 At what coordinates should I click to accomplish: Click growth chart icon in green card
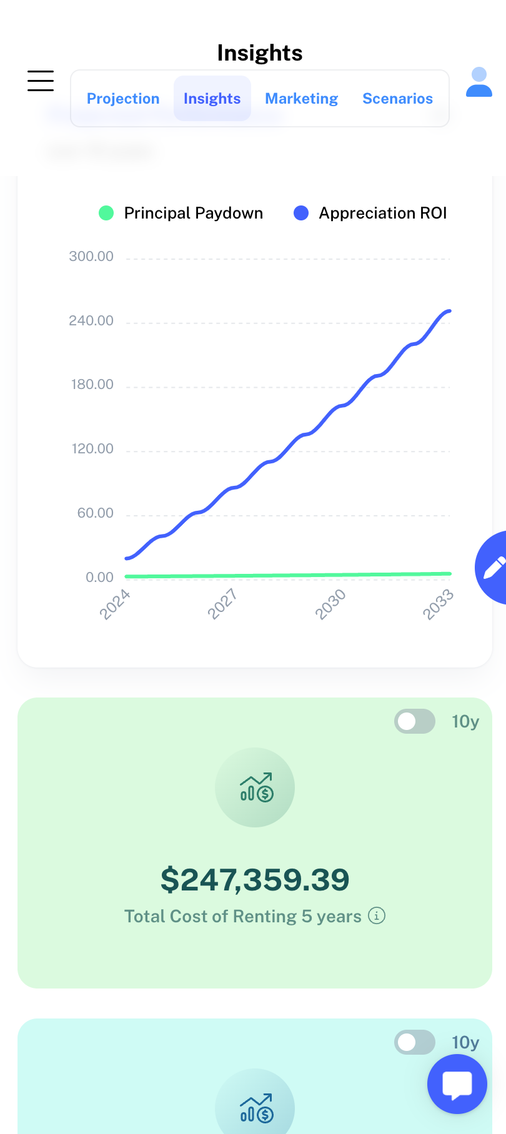point(255,787)
